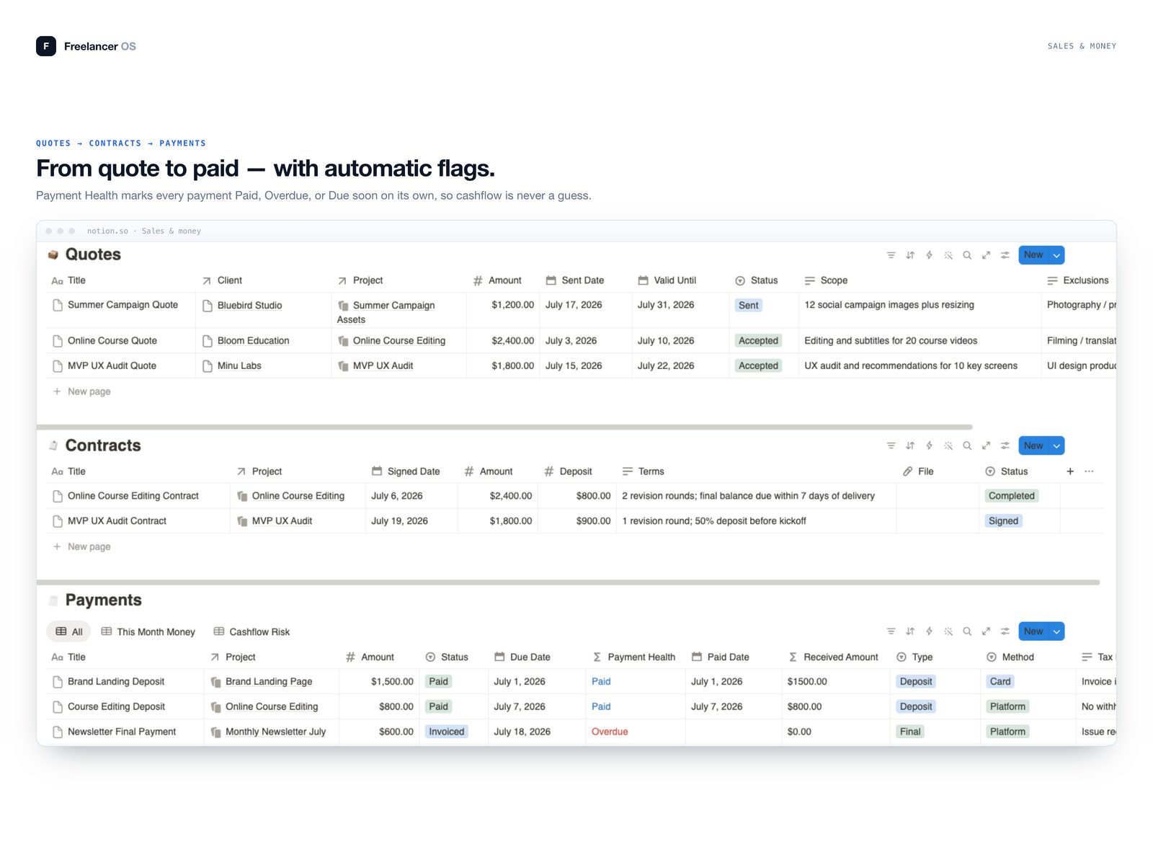Click the Payments database title icon
Screen dimensions: 1153x865
click(53, 600)
